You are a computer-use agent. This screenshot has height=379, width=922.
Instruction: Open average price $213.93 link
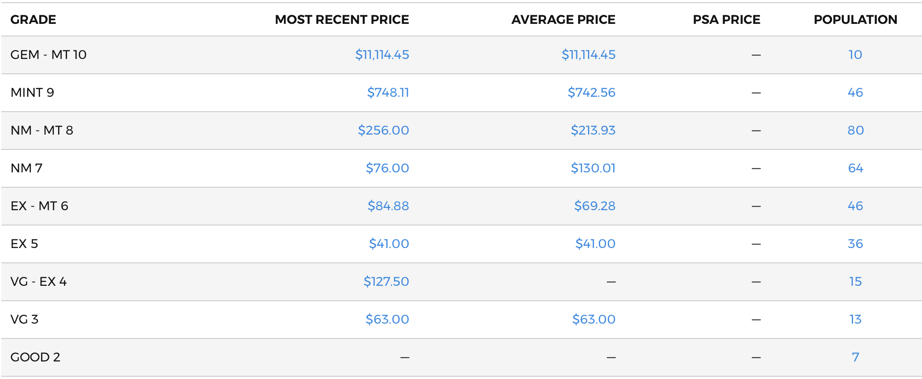[593, 131]
